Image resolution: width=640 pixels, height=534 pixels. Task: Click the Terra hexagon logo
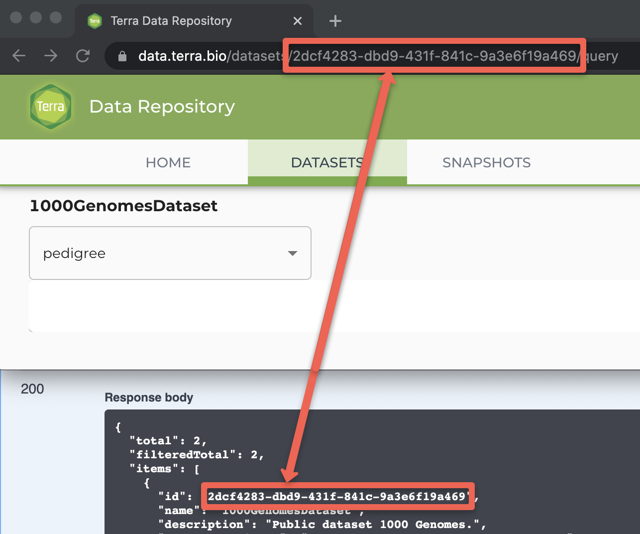(51, 107)
